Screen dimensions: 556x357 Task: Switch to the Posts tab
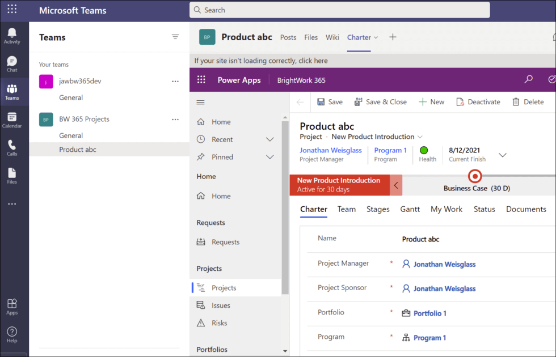(288, 37)
